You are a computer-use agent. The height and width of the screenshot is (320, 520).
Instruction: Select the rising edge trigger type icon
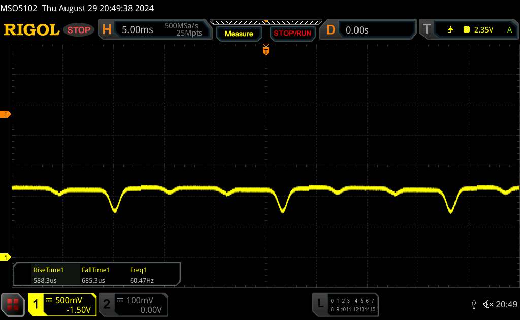(x=450, y=30)
